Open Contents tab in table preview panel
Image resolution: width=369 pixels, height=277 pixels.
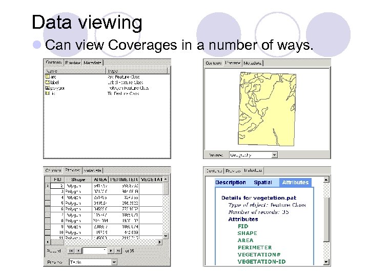click(x=54, y=170)
